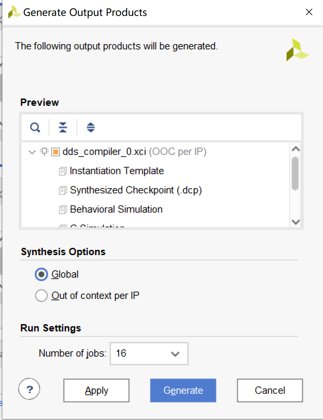Click the document icon next to Behavioral Simulation
The height and width of the screenshot is (420, 323).
pyautogui.click(x=63, y=210)
